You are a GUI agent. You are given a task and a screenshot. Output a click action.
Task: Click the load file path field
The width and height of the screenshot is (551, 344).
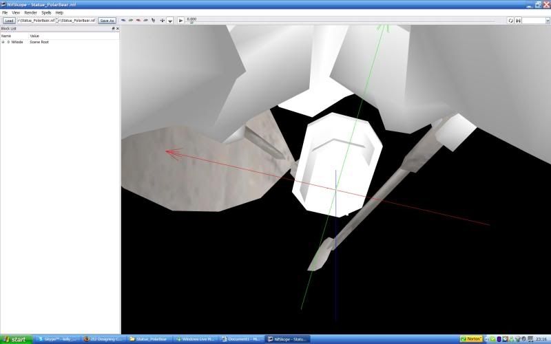(x=37, y=21)
